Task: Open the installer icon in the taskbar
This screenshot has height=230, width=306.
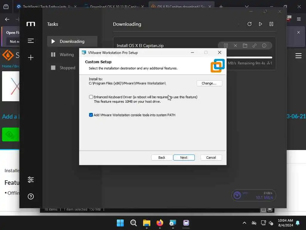Action: click(173, 223)
